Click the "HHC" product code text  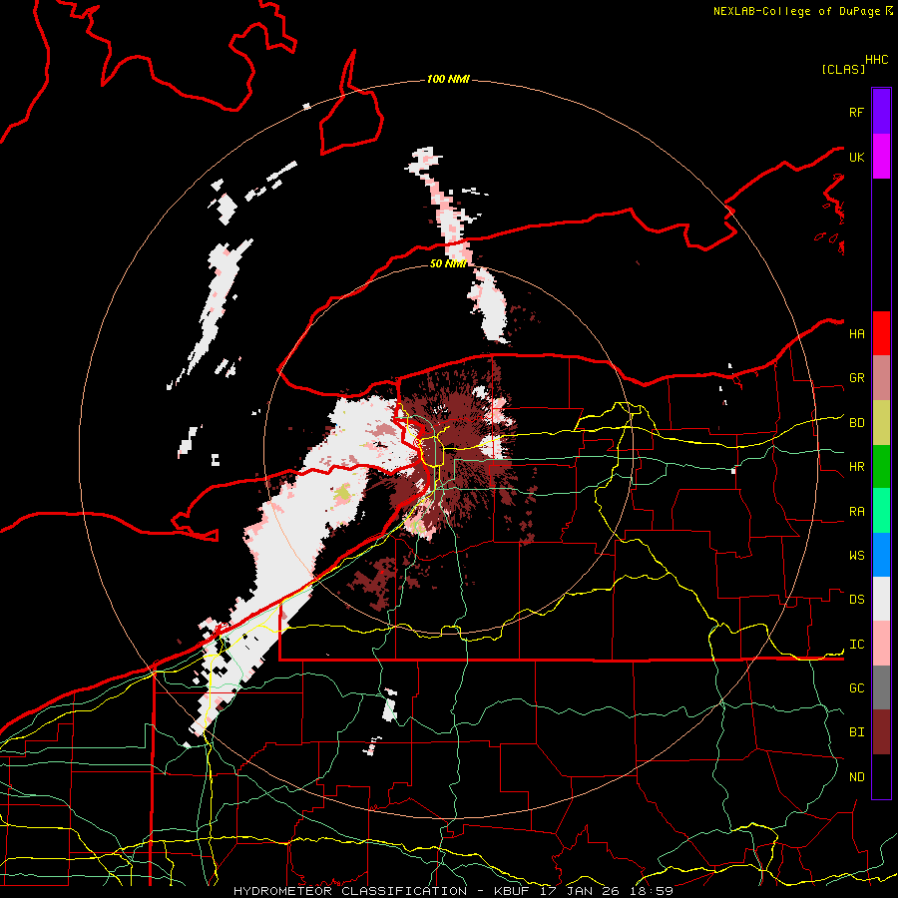(876, 60)
